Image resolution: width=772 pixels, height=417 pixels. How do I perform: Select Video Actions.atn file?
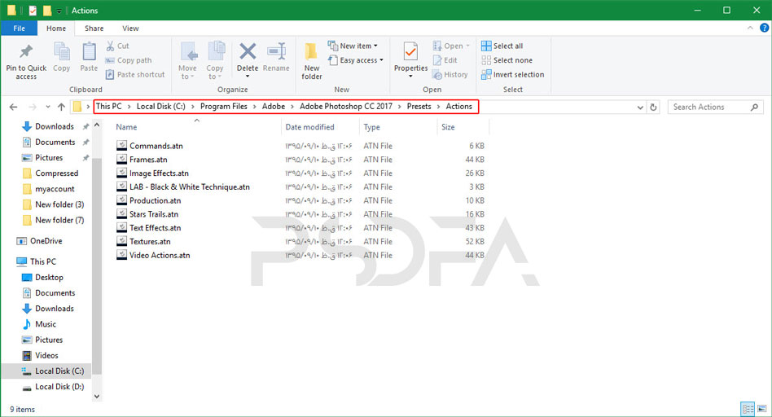tap(160, 255)
